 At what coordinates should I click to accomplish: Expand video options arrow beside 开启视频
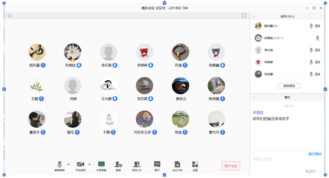click(89, 164)
